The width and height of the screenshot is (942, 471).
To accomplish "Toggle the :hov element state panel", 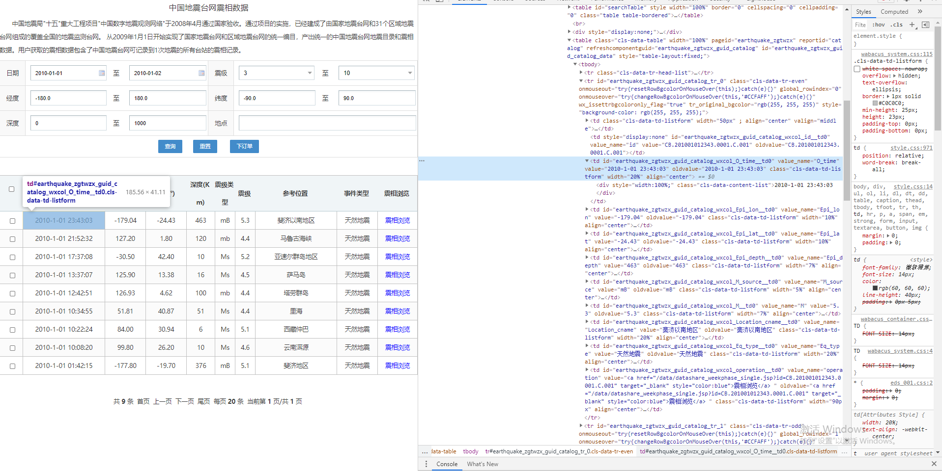I will pos(879,25).
